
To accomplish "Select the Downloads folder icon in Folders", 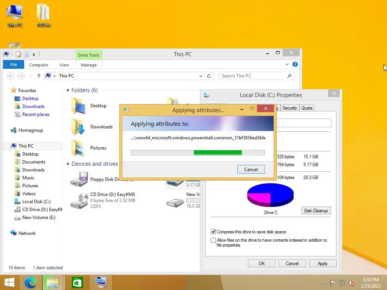I will (79, 127).
